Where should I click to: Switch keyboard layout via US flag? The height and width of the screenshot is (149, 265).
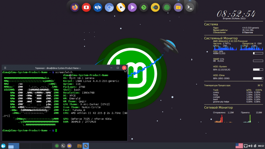coord(239,146)
